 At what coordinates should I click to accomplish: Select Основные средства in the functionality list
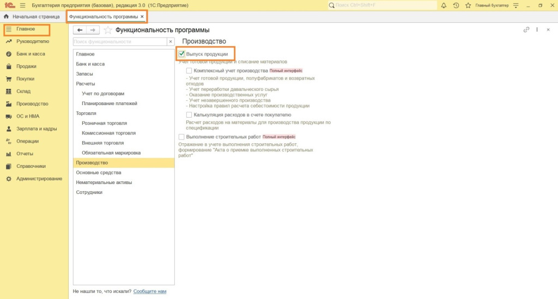[x=95, y=173]
